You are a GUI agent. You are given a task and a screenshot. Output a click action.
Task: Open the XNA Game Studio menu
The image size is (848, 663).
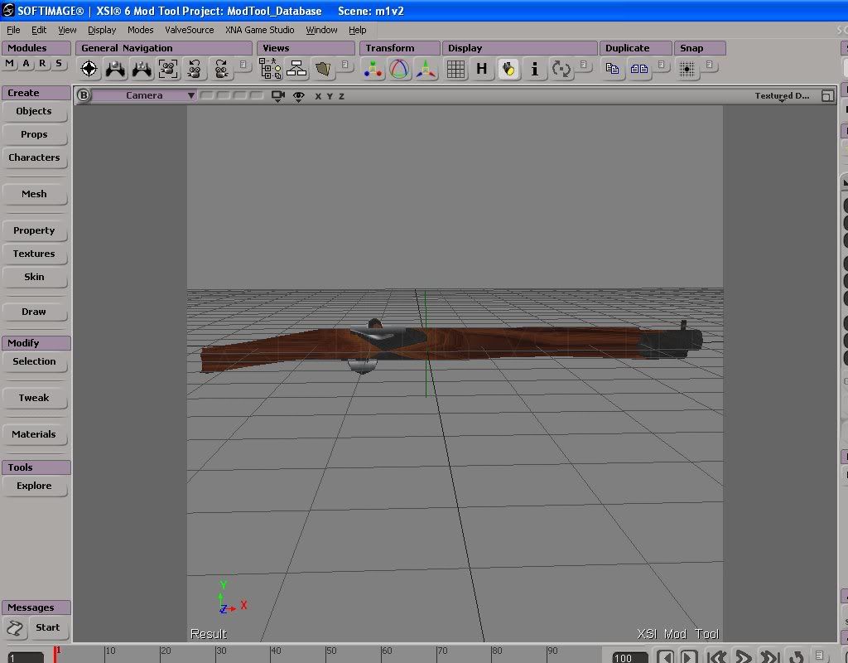point(259,30)
